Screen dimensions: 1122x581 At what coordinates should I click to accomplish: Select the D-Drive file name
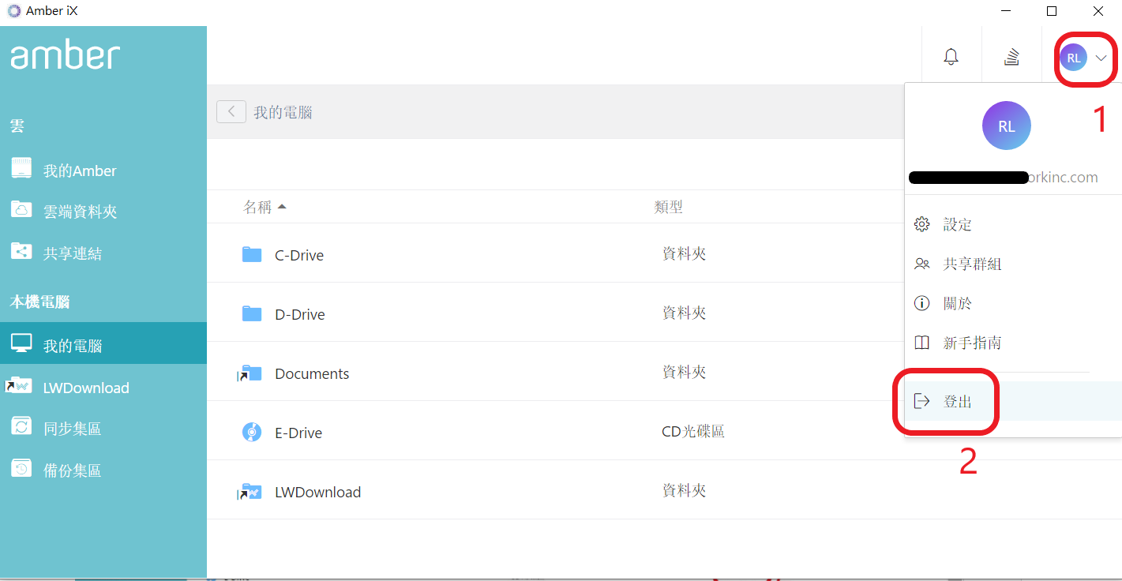pos(300,314)
